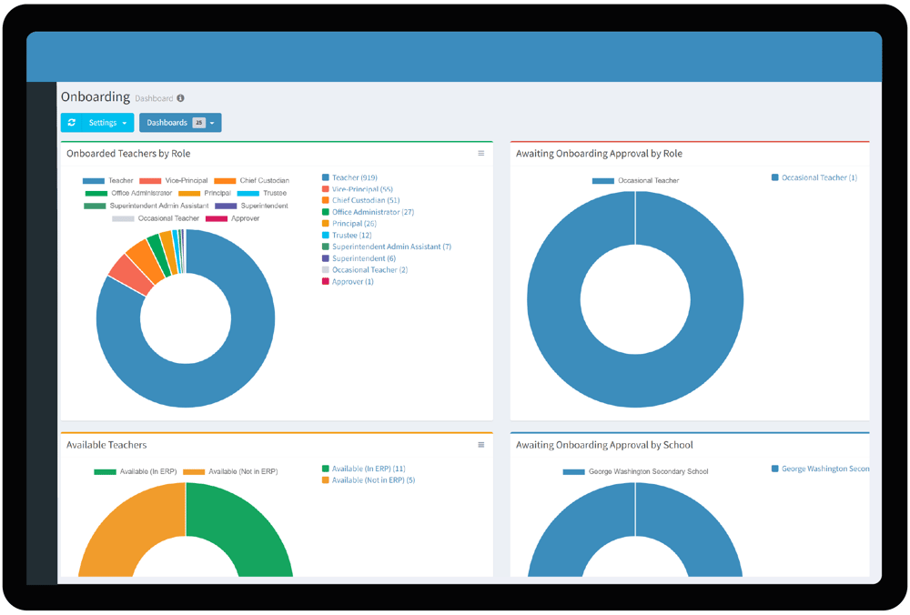Open the Approver (1) link
Image resolution: width=910 pixels, height=615 pixels.
[353, 281]
